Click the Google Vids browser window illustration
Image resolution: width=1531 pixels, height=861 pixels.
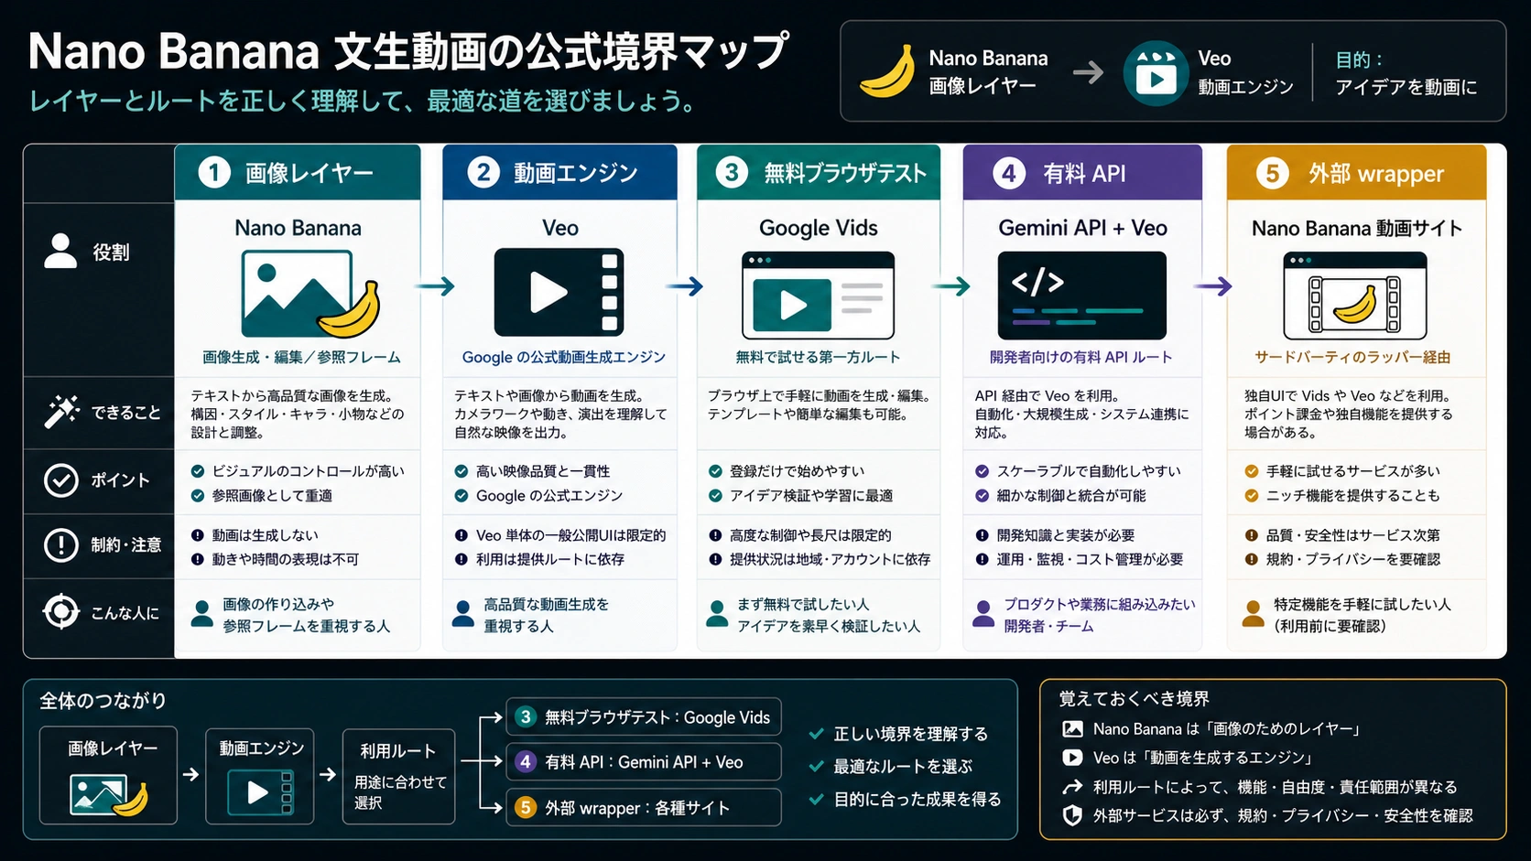(x=818, y=295)
